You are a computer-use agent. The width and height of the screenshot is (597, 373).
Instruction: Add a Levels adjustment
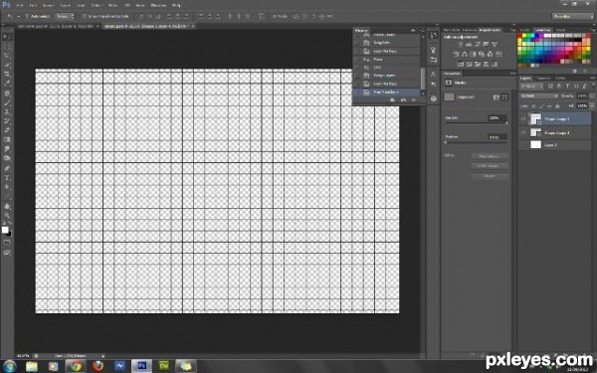pyautogui.click(x=469, y=45)
